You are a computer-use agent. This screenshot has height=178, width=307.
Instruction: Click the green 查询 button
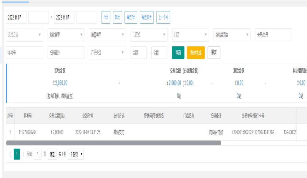click(178, 53)
